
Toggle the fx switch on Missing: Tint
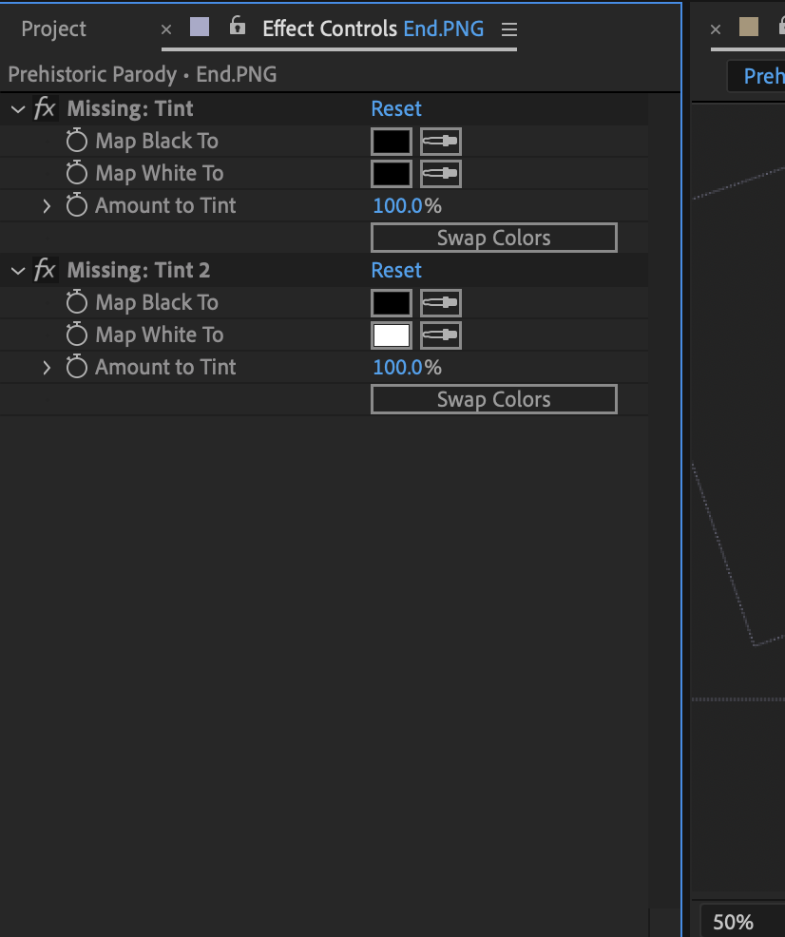[45, 108]
